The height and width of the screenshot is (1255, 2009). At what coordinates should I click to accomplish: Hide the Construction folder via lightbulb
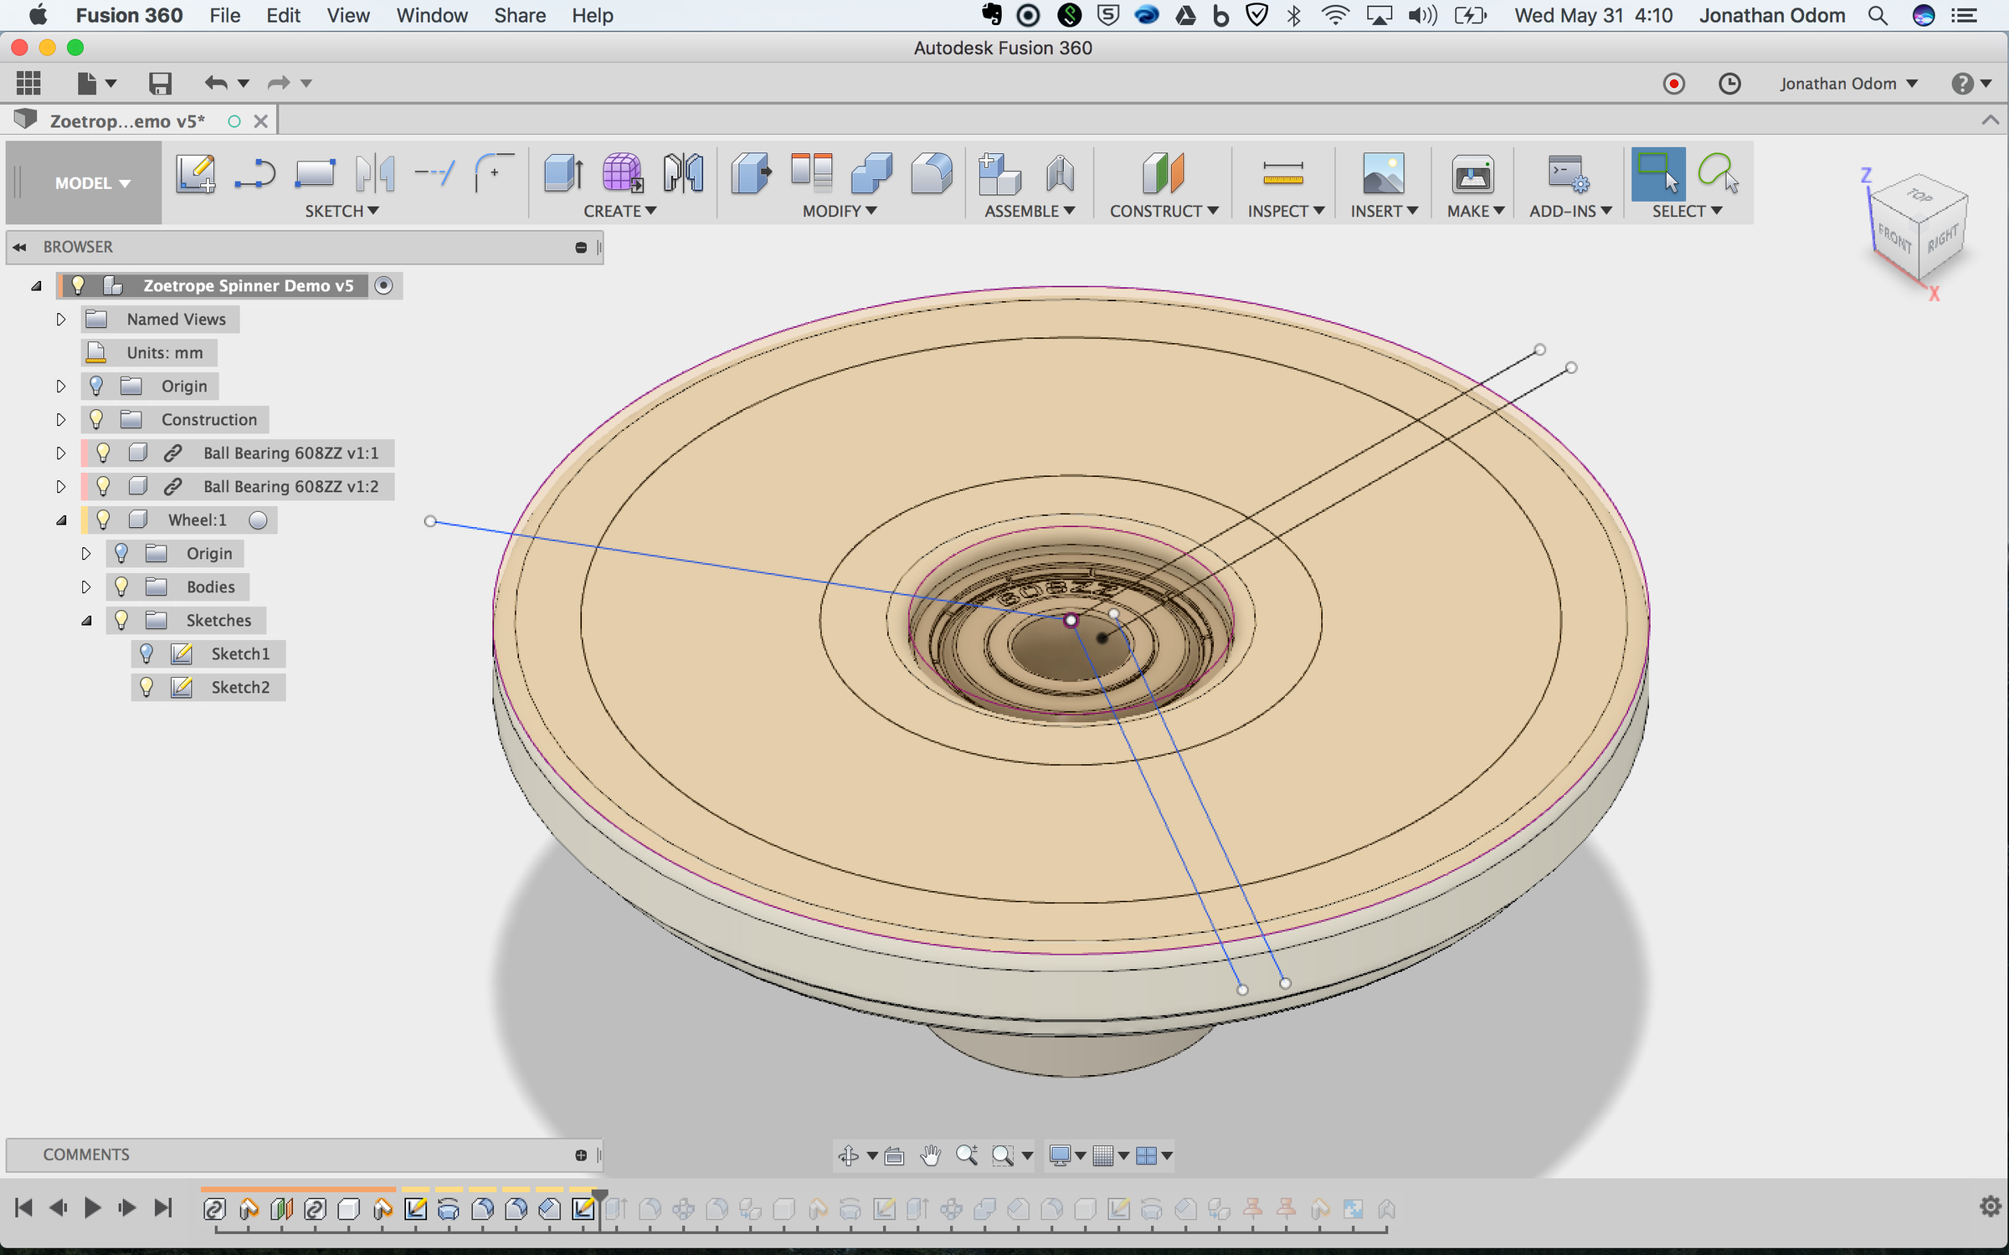click(x=96, y=419)
